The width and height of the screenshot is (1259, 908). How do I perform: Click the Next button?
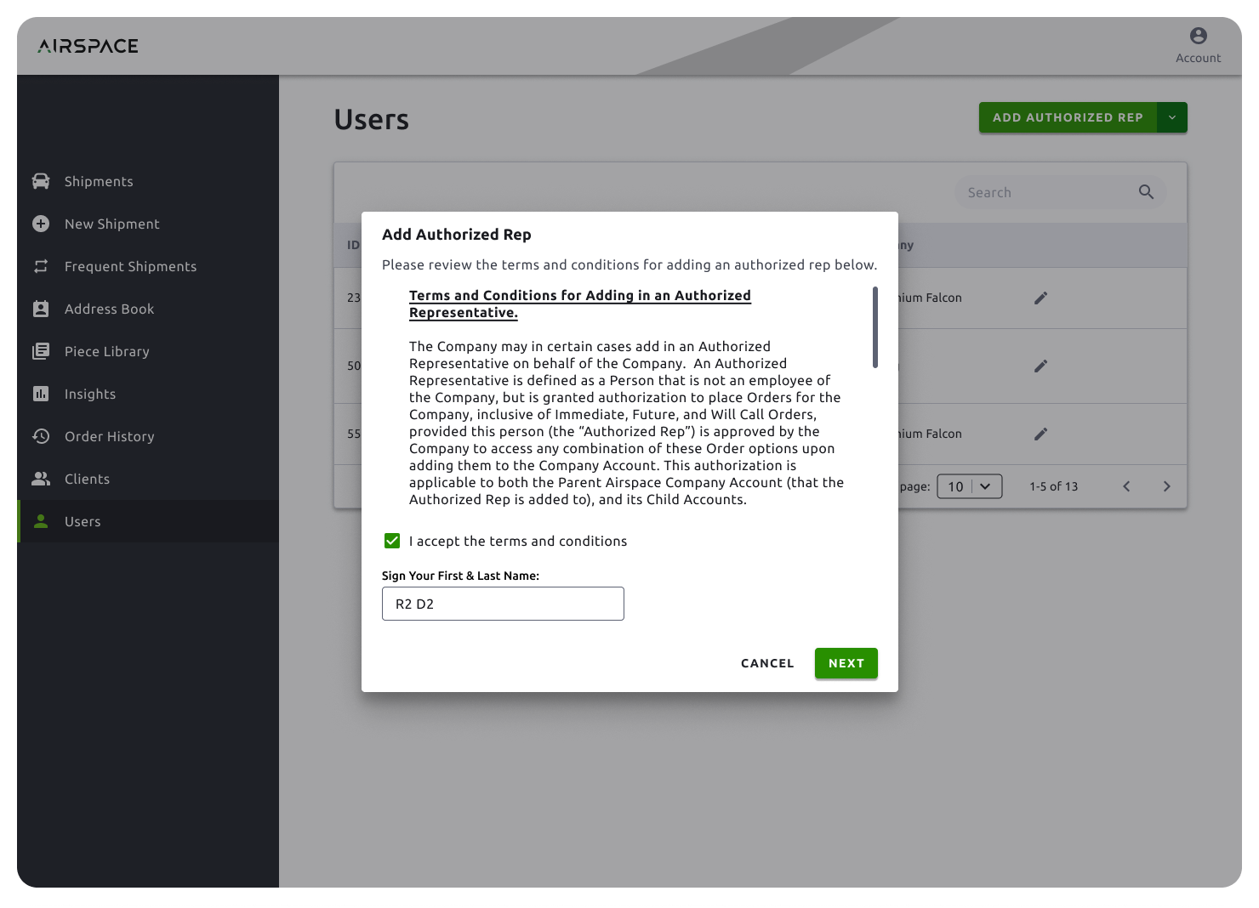(x=846, y=663)
